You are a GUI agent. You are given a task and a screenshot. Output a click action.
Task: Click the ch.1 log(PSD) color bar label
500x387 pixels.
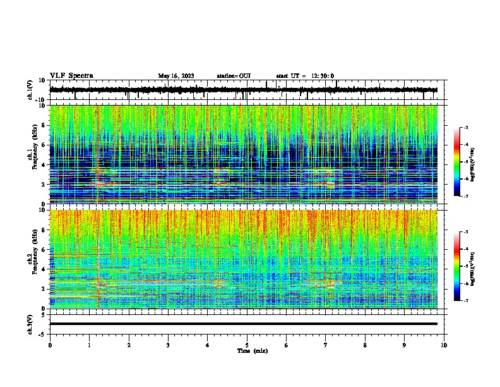pos(473,165)
